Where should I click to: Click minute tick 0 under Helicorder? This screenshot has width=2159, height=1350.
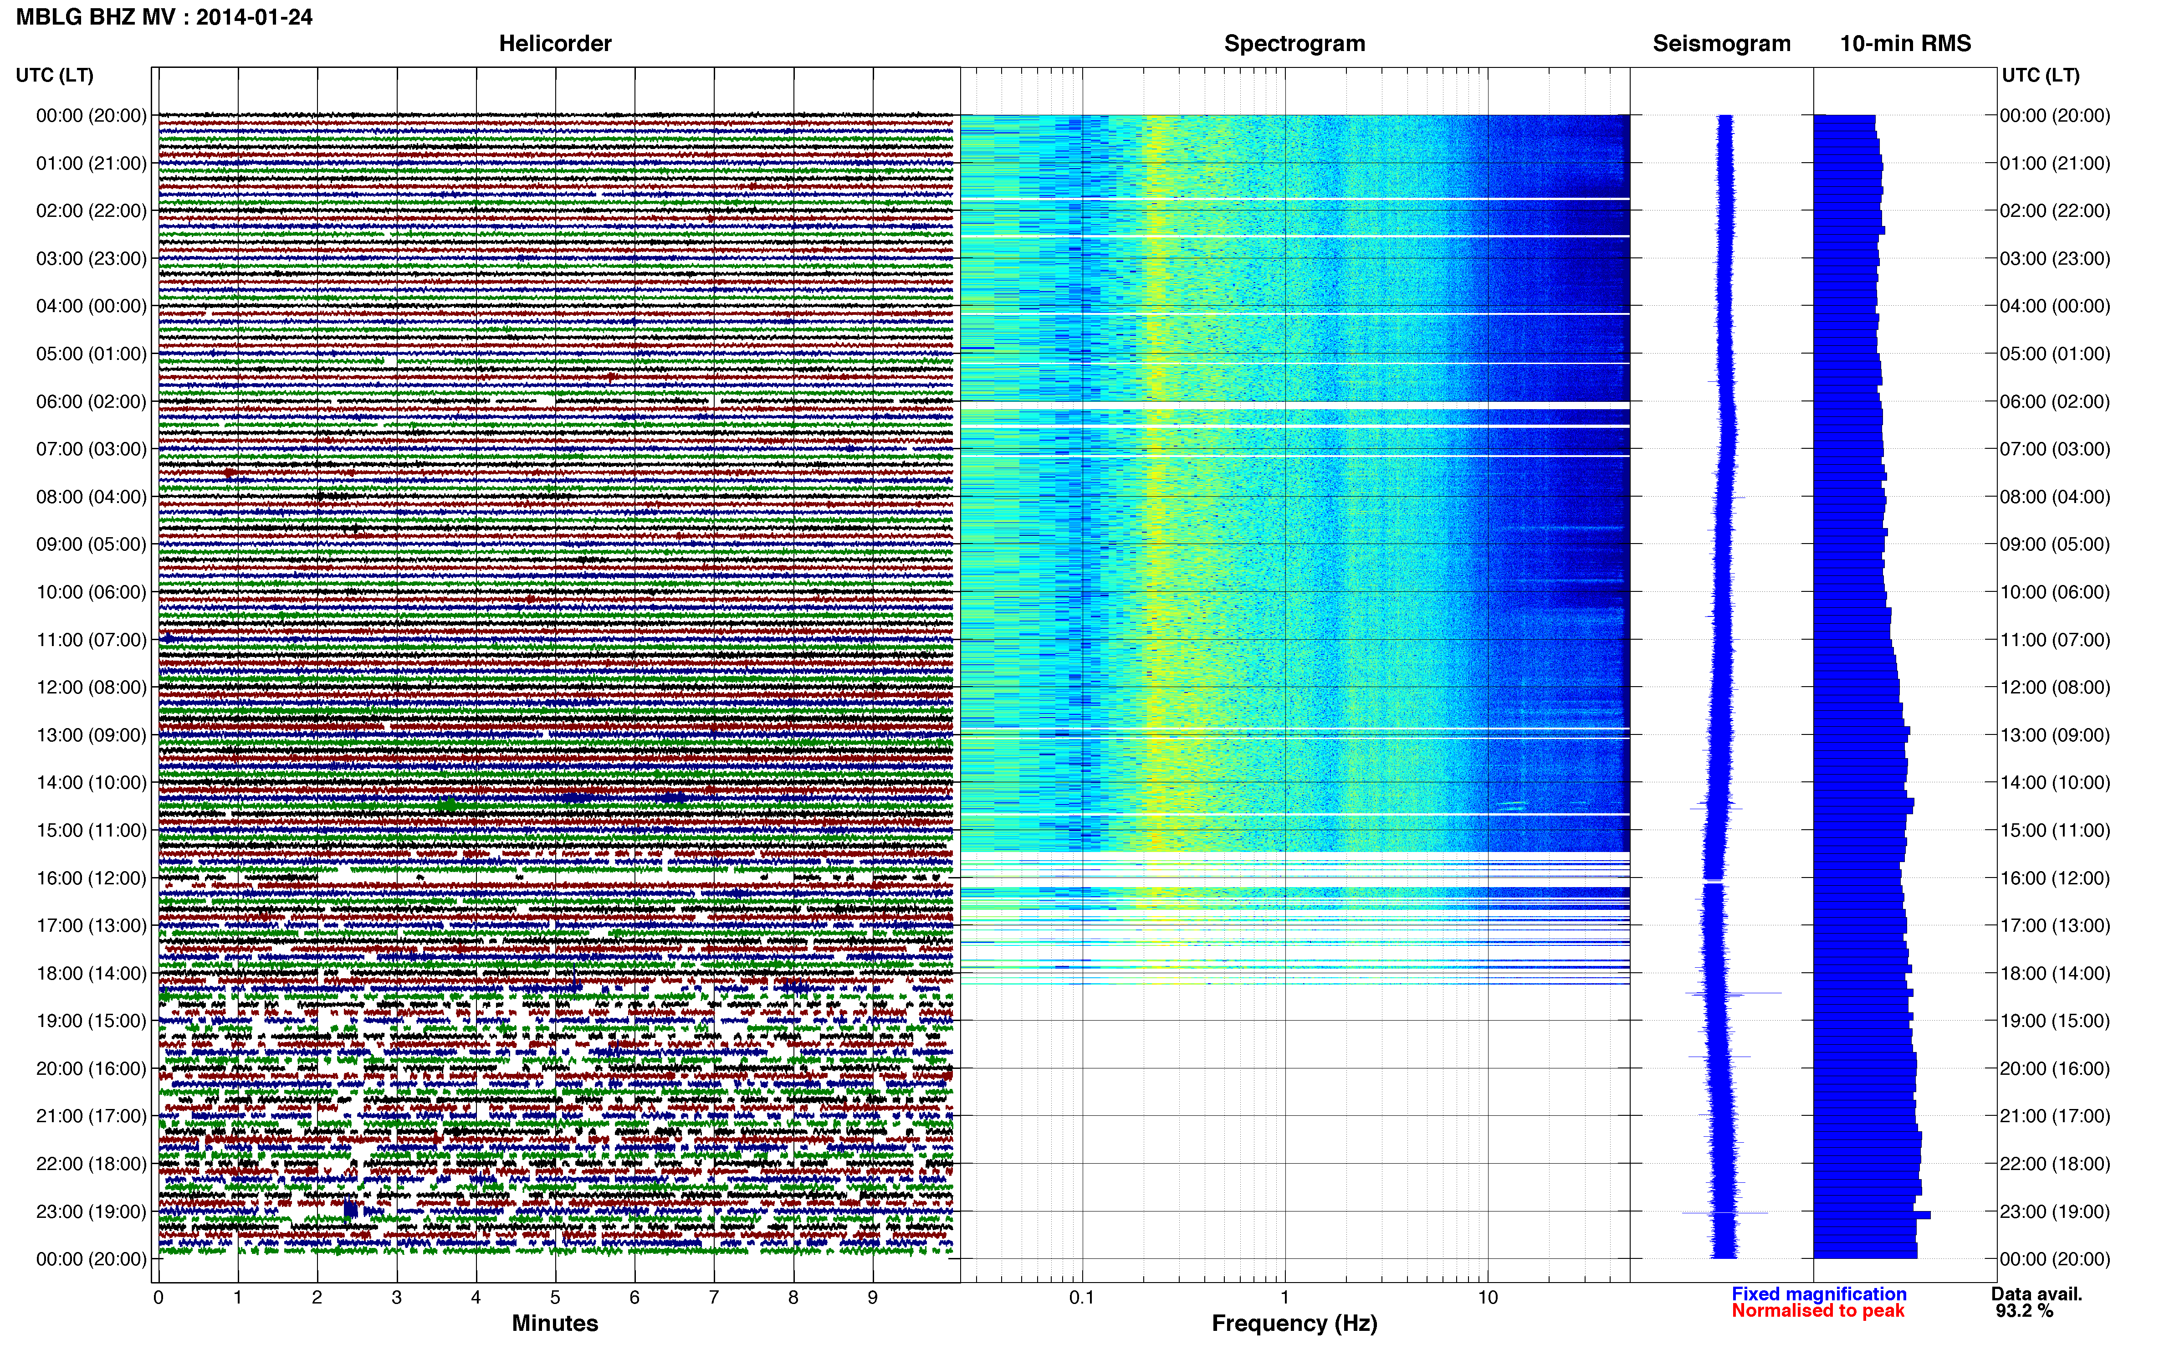tap(158, 1297)
